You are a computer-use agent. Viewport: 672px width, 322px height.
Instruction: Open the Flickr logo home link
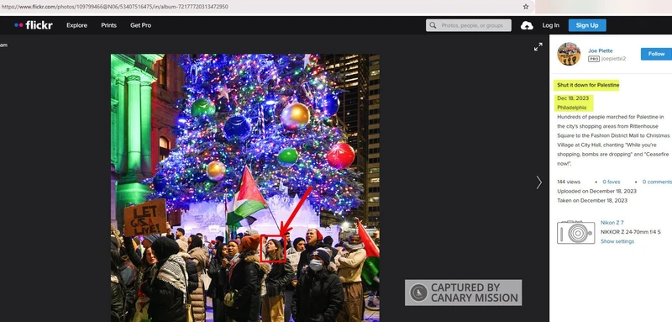[x=34, y=25]
